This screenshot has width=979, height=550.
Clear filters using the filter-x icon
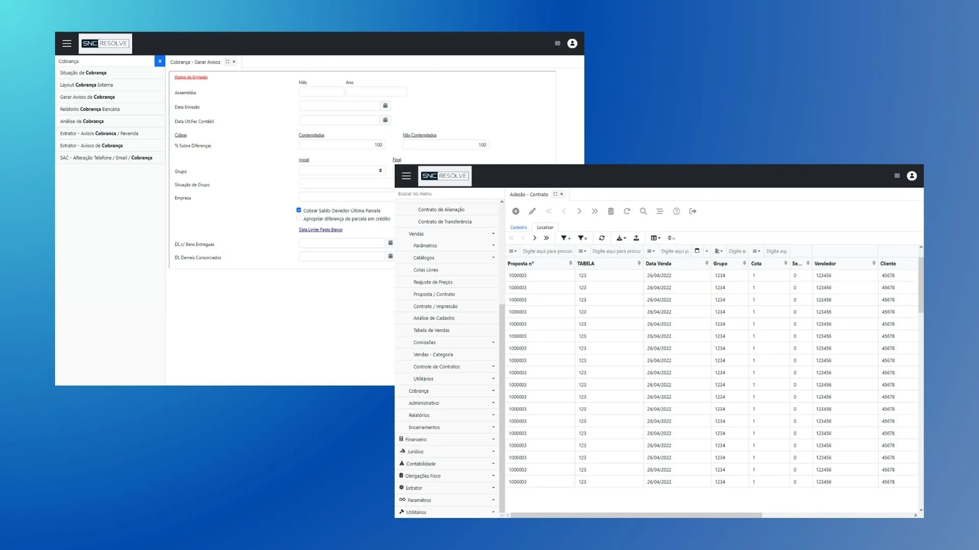coord(582,238)
